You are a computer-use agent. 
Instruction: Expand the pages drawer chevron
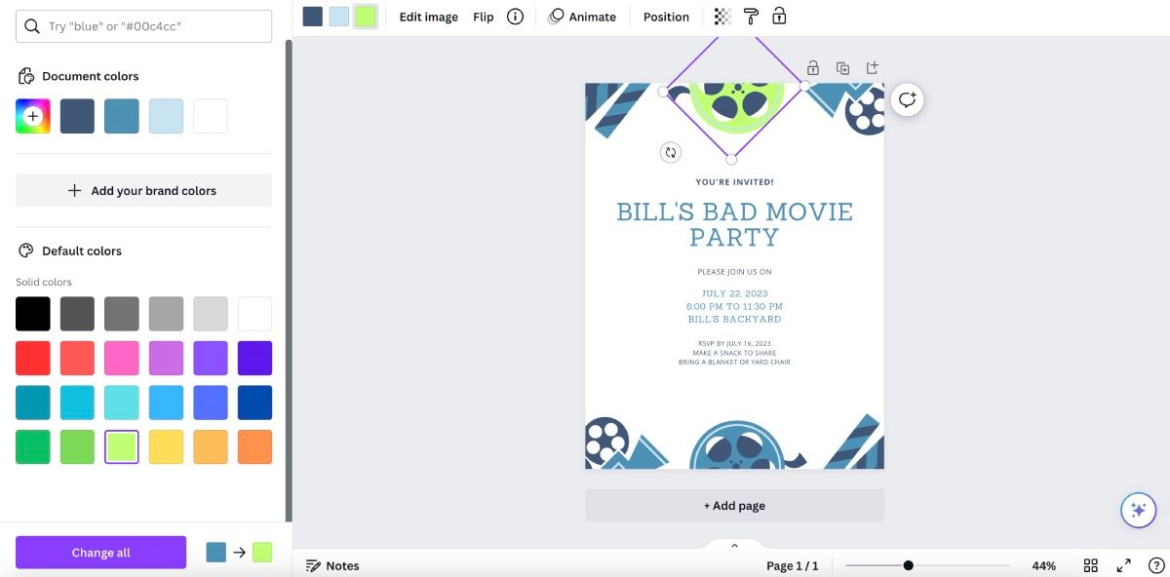[x=734, y=545]
